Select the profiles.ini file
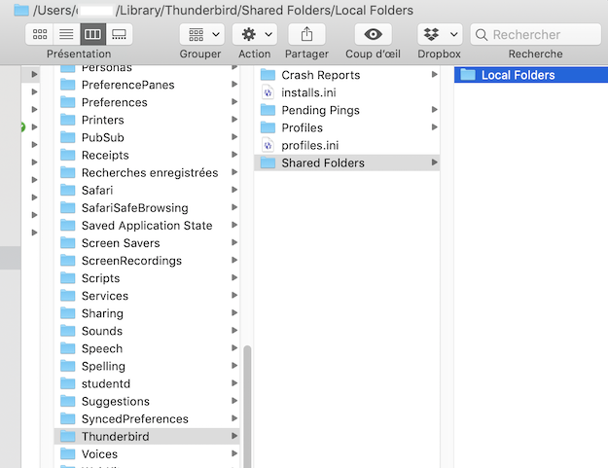The width and height of the screenshot is (608, 468). point(309,145)
